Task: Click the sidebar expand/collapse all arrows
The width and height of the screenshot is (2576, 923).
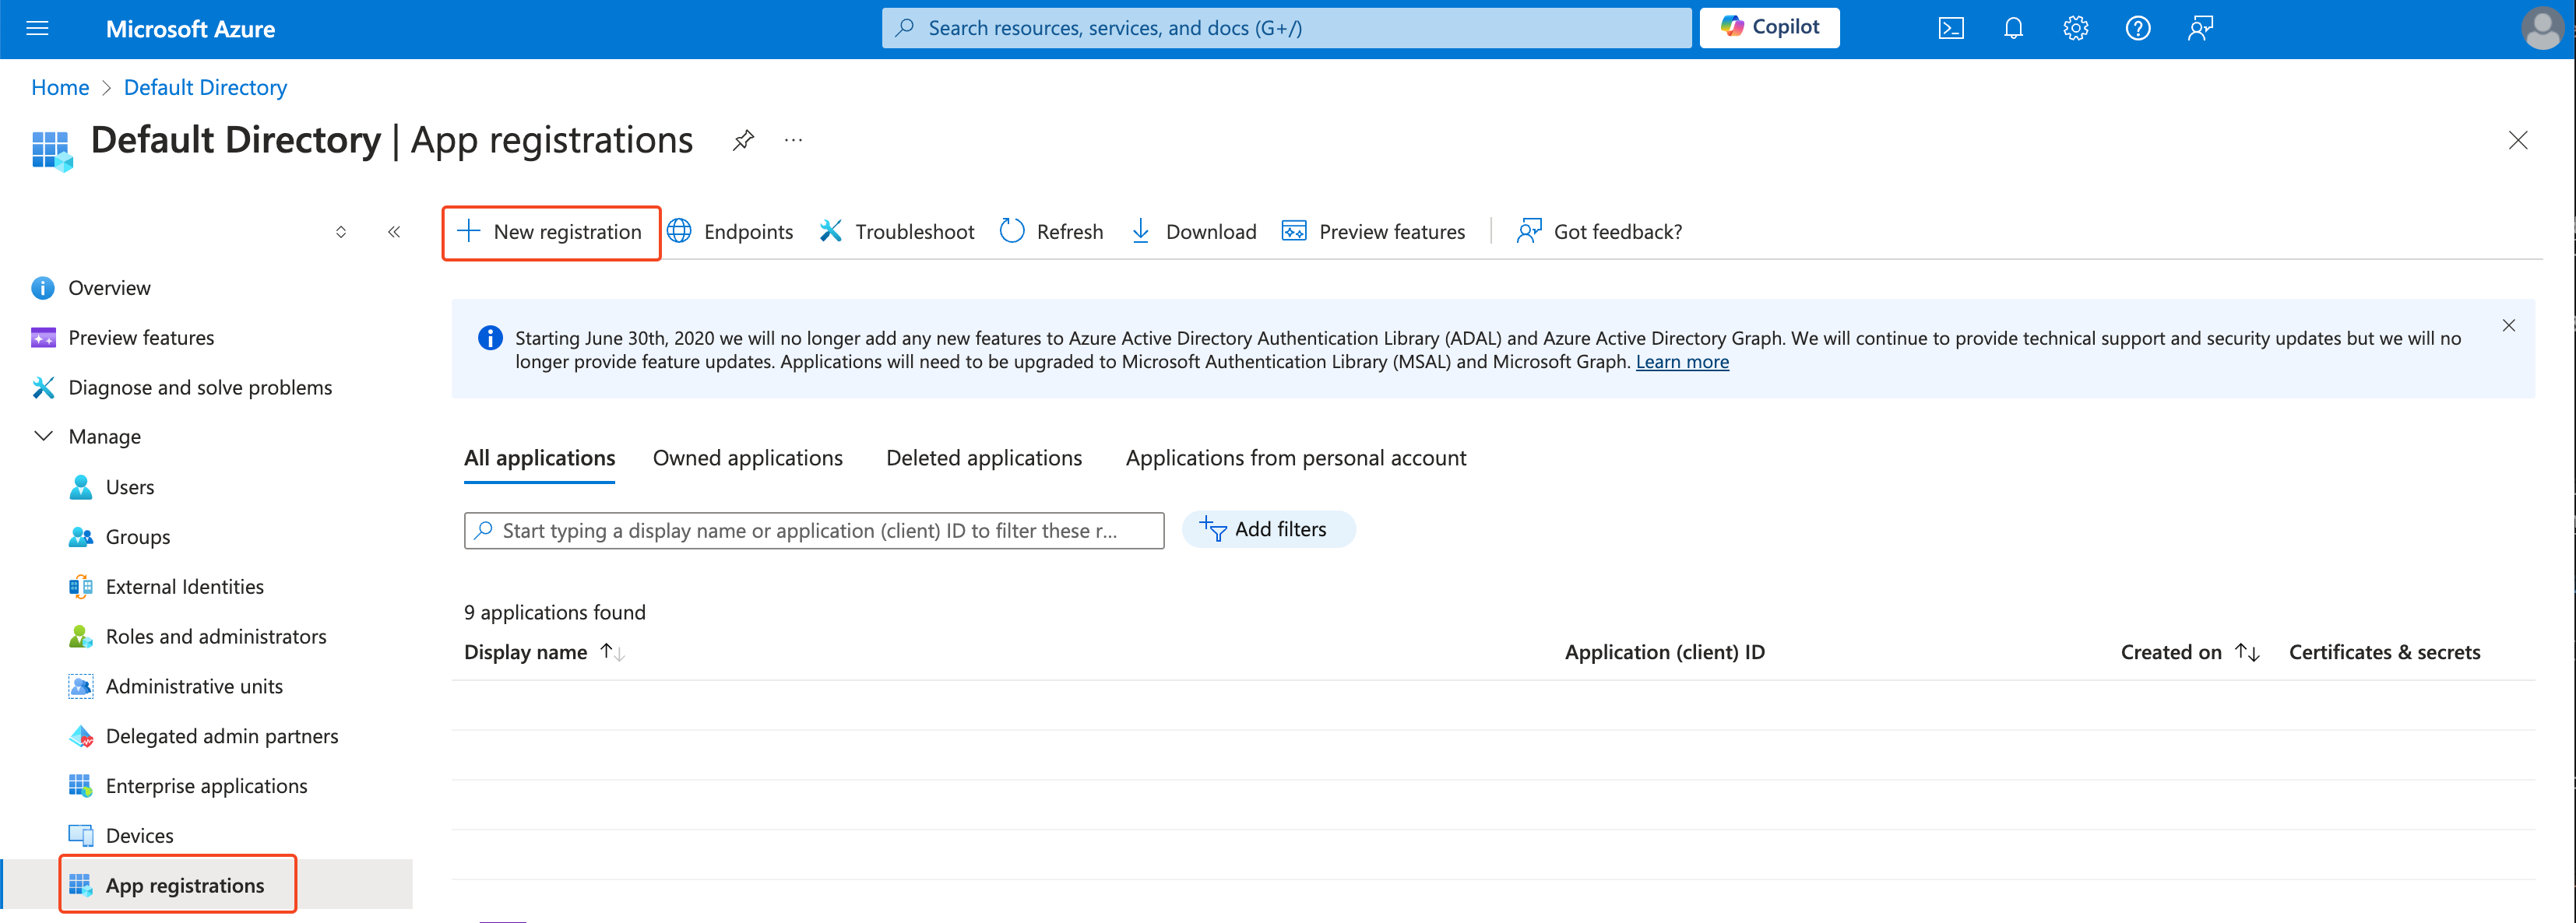Action: click(341, 232)
